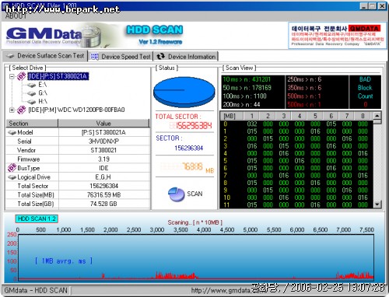Open the Device Surface Scan Test tab
Image resolution: width=389 pixels, height=297 pixels.
tap(45, 56)
